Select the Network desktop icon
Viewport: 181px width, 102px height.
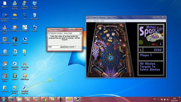(x=35, y=28)
